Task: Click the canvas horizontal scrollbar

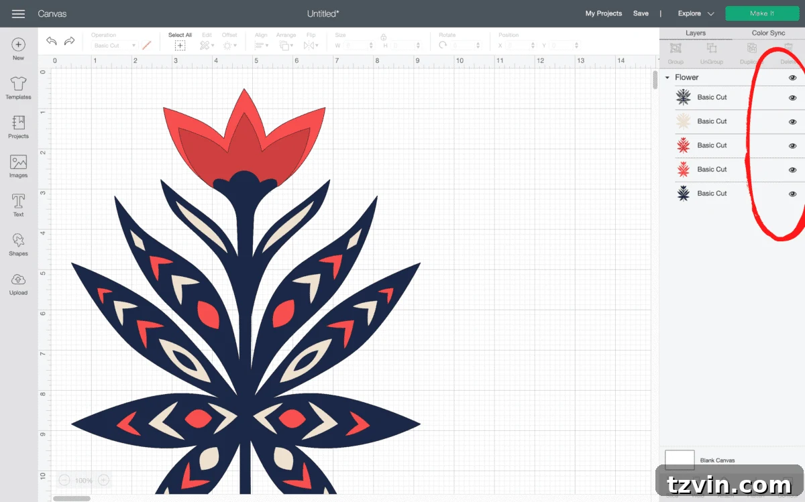Action: [72, 499]
